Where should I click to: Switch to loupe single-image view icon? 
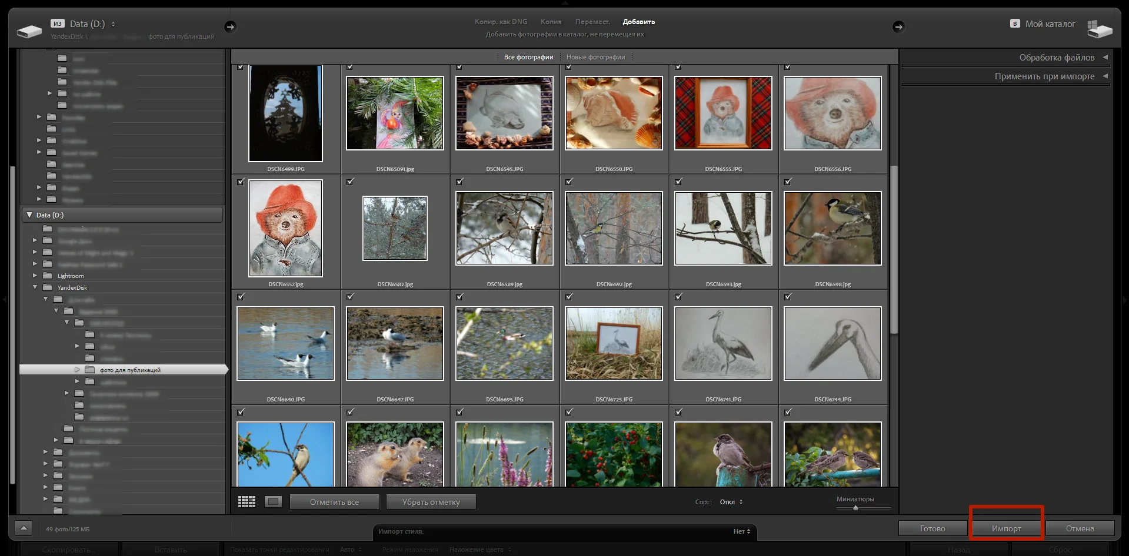coord(273,501)
